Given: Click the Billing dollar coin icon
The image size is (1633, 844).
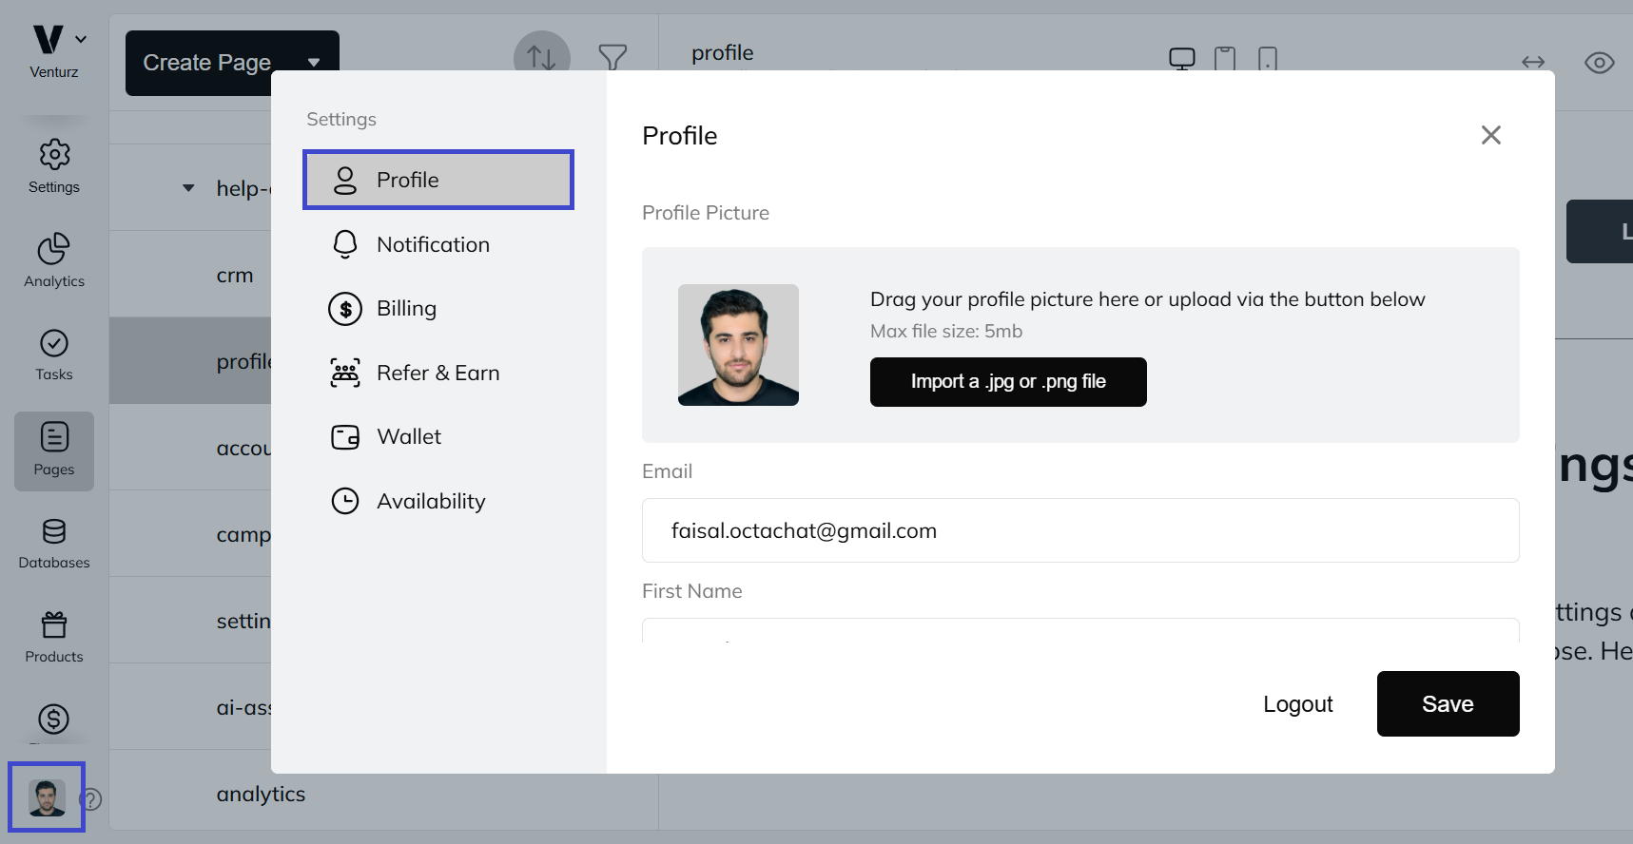Looking at the screenshot, I should click(345, 308).
